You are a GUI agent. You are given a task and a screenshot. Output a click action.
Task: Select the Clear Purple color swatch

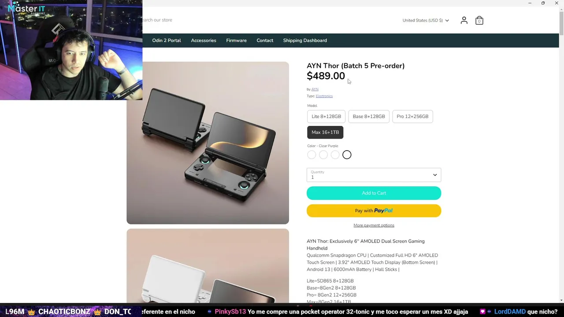(347, 155)
